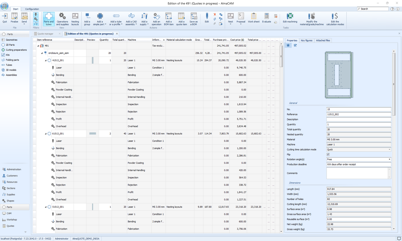Open the Workshop section
This screenshot has height=241, width=402.
pyautogui.click(x=12, y=220)
